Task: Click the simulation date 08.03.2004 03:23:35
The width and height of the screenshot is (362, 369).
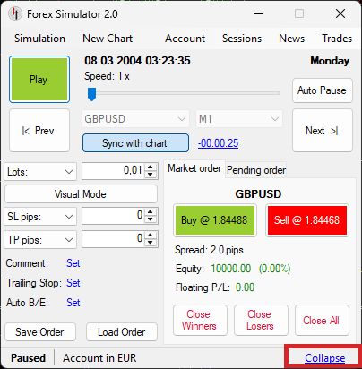Action: 137,61
